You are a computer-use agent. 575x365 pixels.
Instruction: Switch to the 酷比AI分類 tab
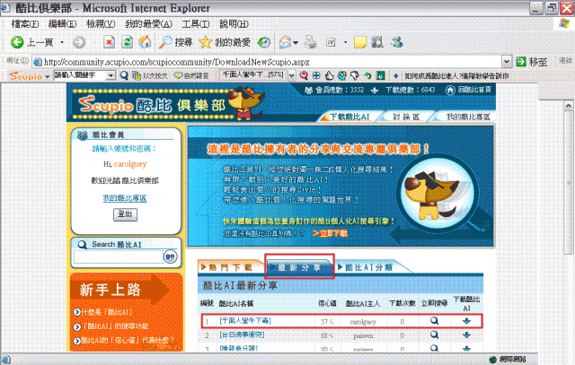click(369, 267)
